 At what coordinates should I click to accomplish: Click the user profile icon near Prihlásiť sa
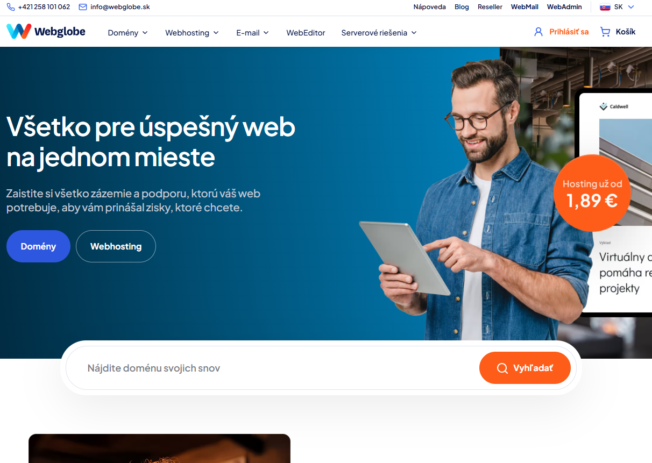(538, 32)
